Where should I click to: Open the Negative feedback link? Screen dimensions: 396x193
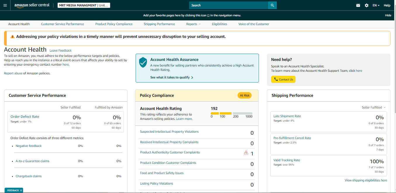[29, 146]
